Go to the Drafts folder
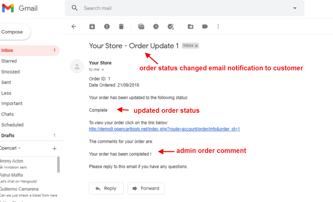Viewport: 333px width, 202px height. click(x=8, y=135)
